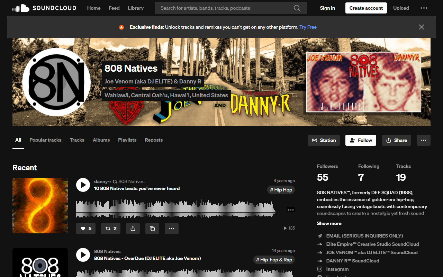This screenshot has height=277, width=443.
Task: Click SoundCloud icon beside Elite Empire link
Action: (320, 244)
